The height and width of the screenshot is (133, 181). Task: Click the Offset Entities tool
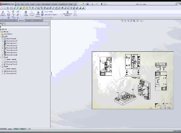(38, 14)
